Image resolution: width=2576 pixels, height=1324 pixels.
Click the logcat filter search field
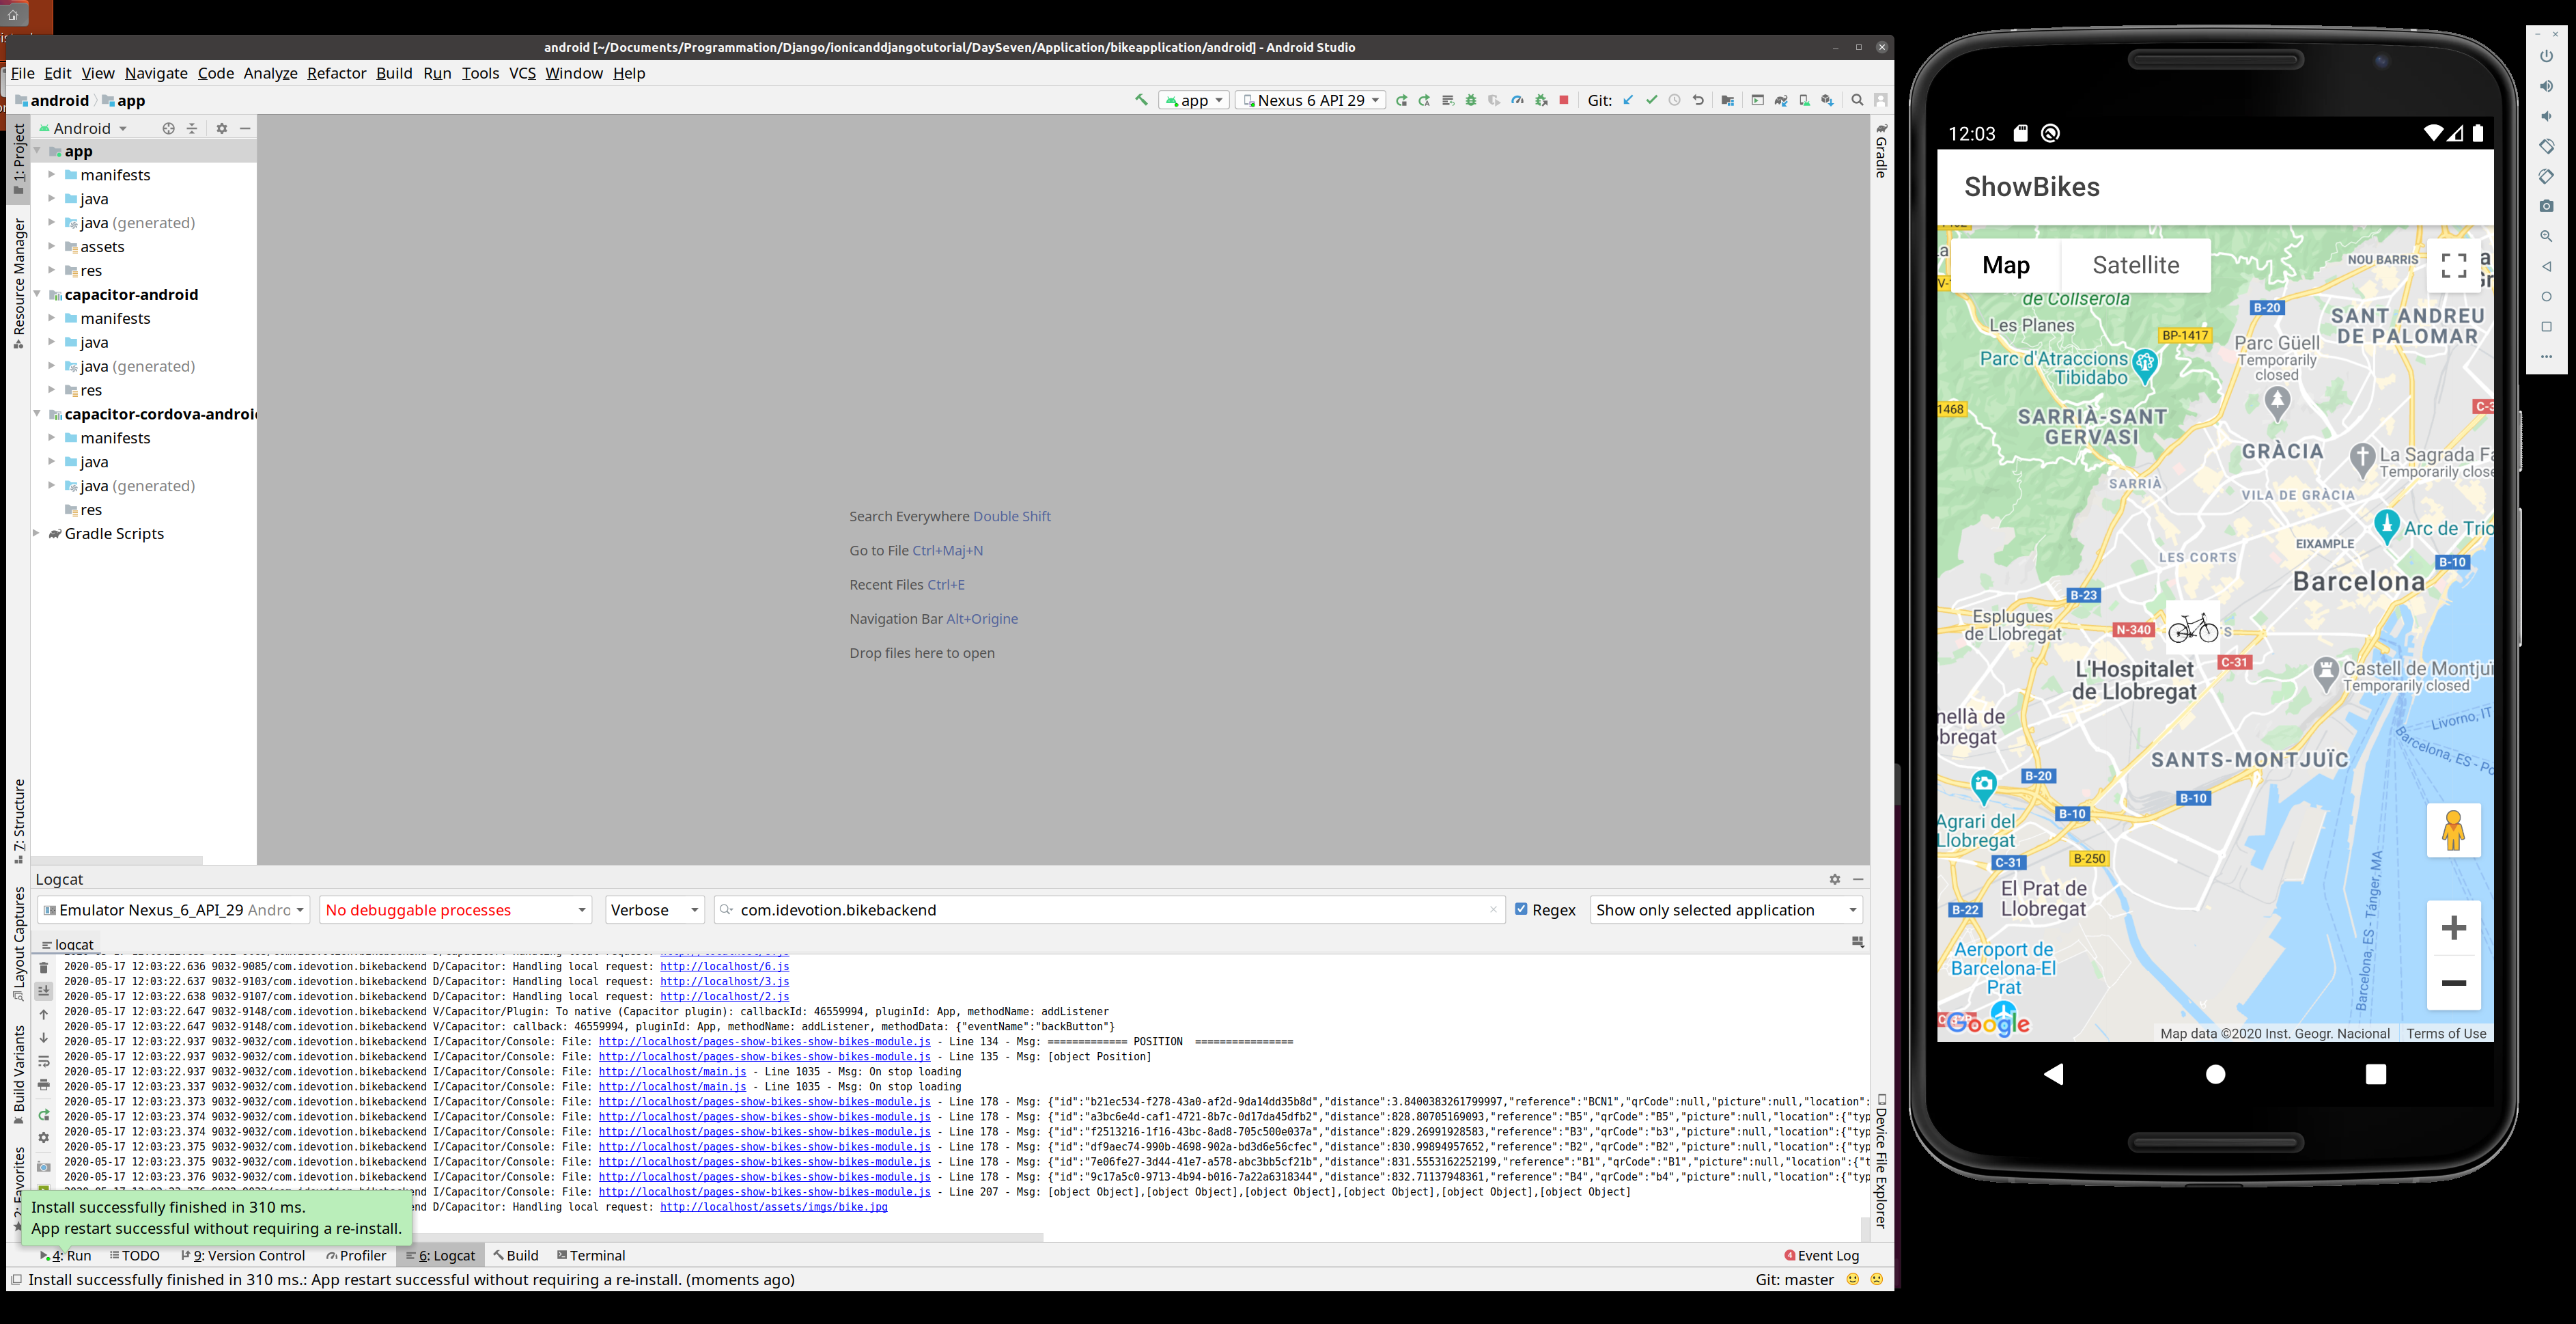1110,910
